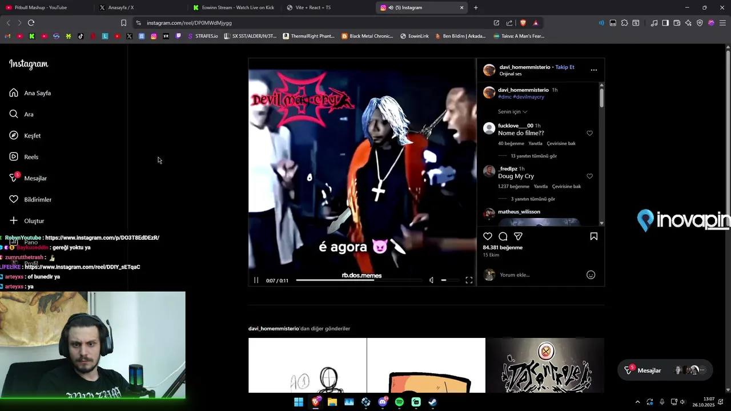Open Bildirimler notifications

click(x=30, y=200)
